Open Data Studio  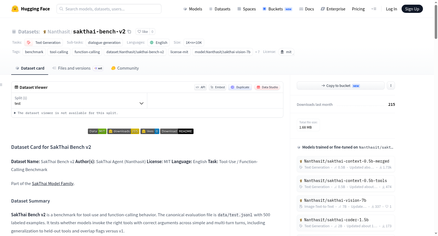click(x=267, y=87)
